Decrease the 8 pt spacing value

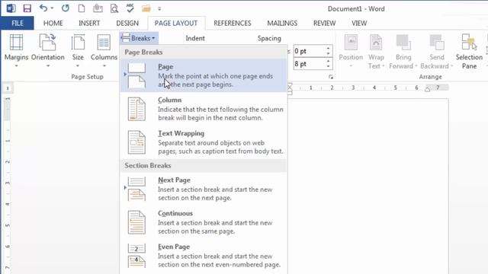pos(329,66)
